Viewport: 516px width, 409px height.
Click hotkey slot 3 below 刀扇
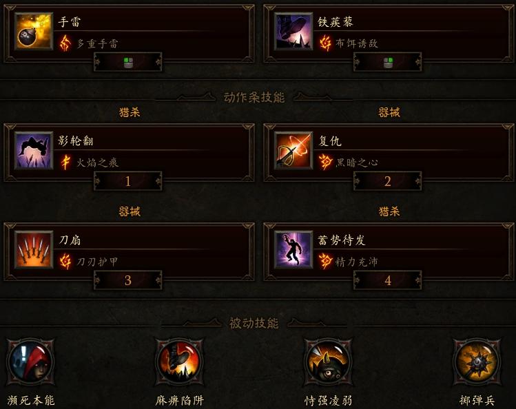(x=128, y=280)
